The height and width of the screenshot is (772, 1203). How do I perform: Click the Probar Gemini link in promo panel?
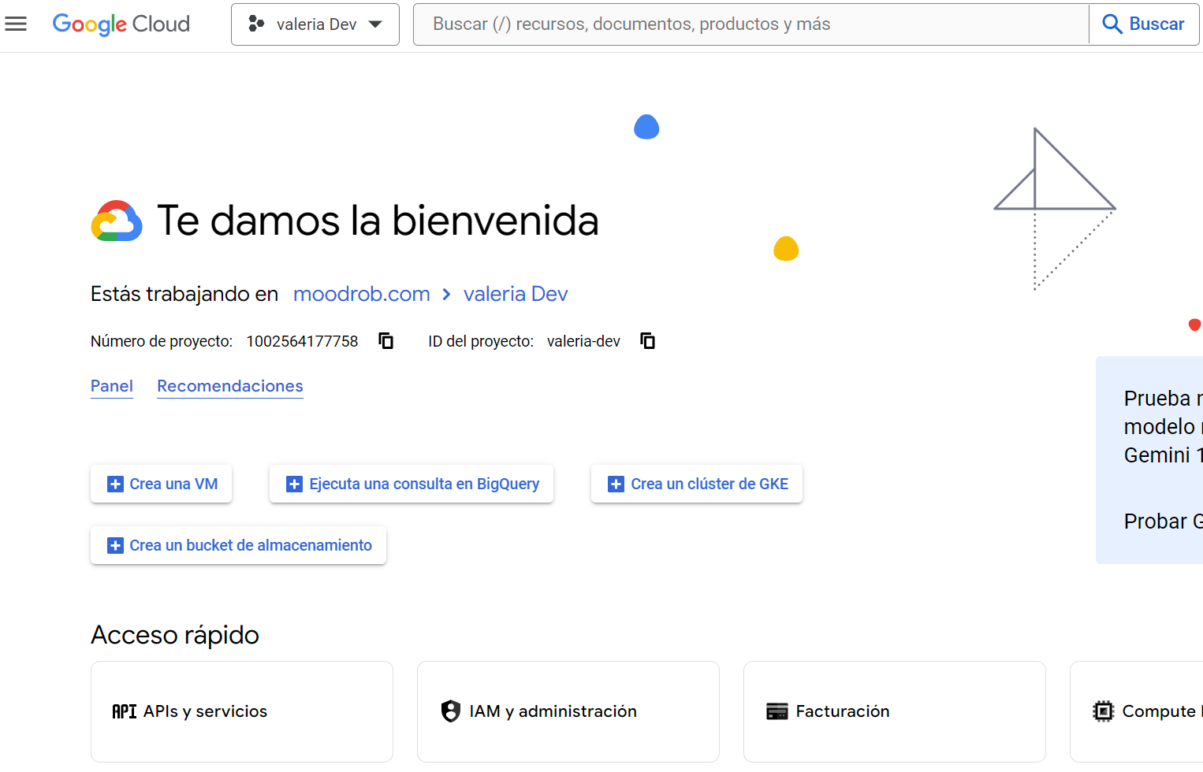[x=1163, y=521]
